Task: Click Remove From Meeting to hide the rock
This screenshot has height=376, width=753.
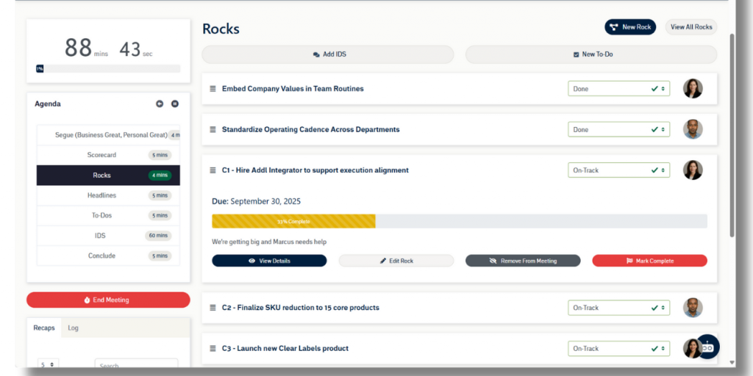Action: click(x=523, y=261)
